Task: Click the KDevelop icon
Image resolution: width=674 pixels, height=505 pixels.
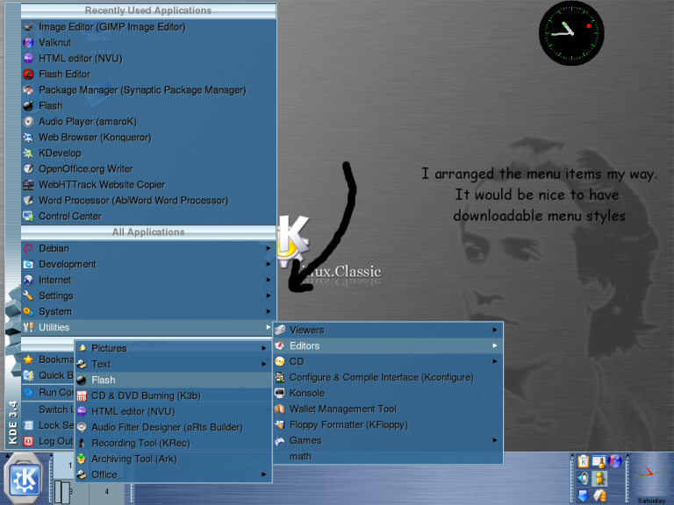Action: coord(28,153)
